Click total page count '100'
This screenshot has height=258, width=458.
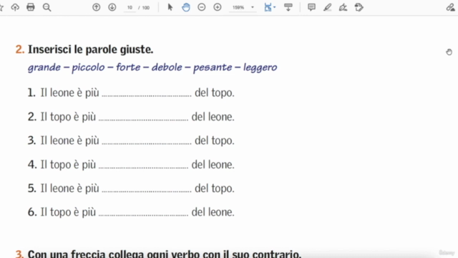coord(146,8)
